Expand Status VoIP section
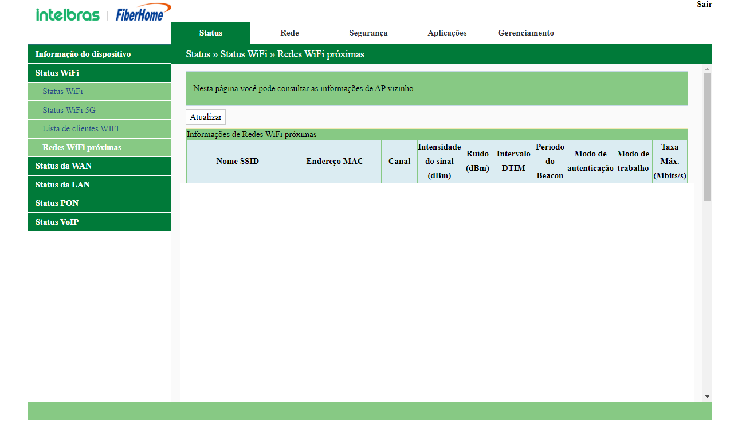 coord(100,222)
